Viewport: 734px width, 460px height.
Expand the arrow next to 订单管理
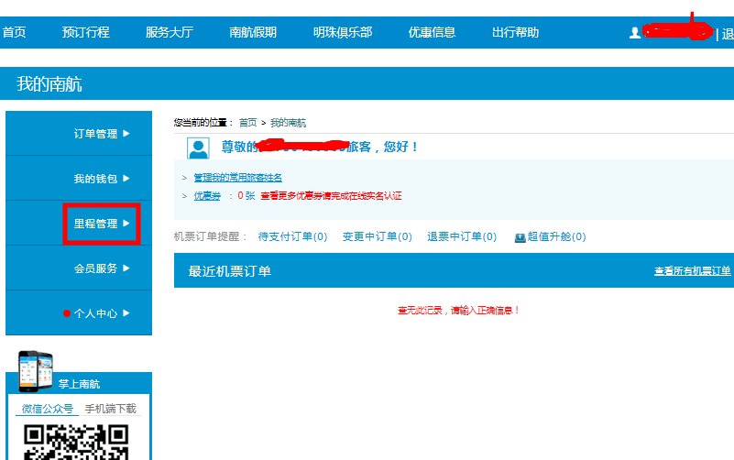tap(126, 134)
